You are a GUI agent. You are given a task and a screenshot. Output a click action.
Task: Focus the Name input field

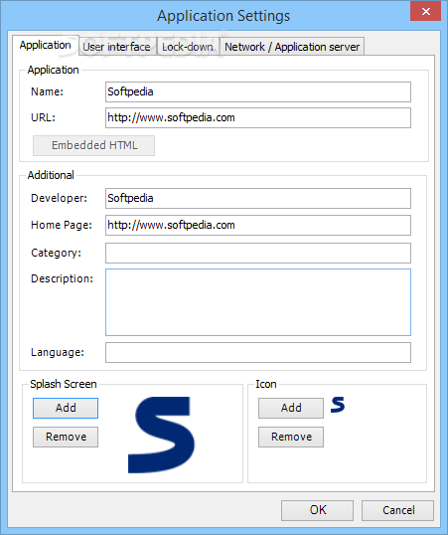coord(258,91)
